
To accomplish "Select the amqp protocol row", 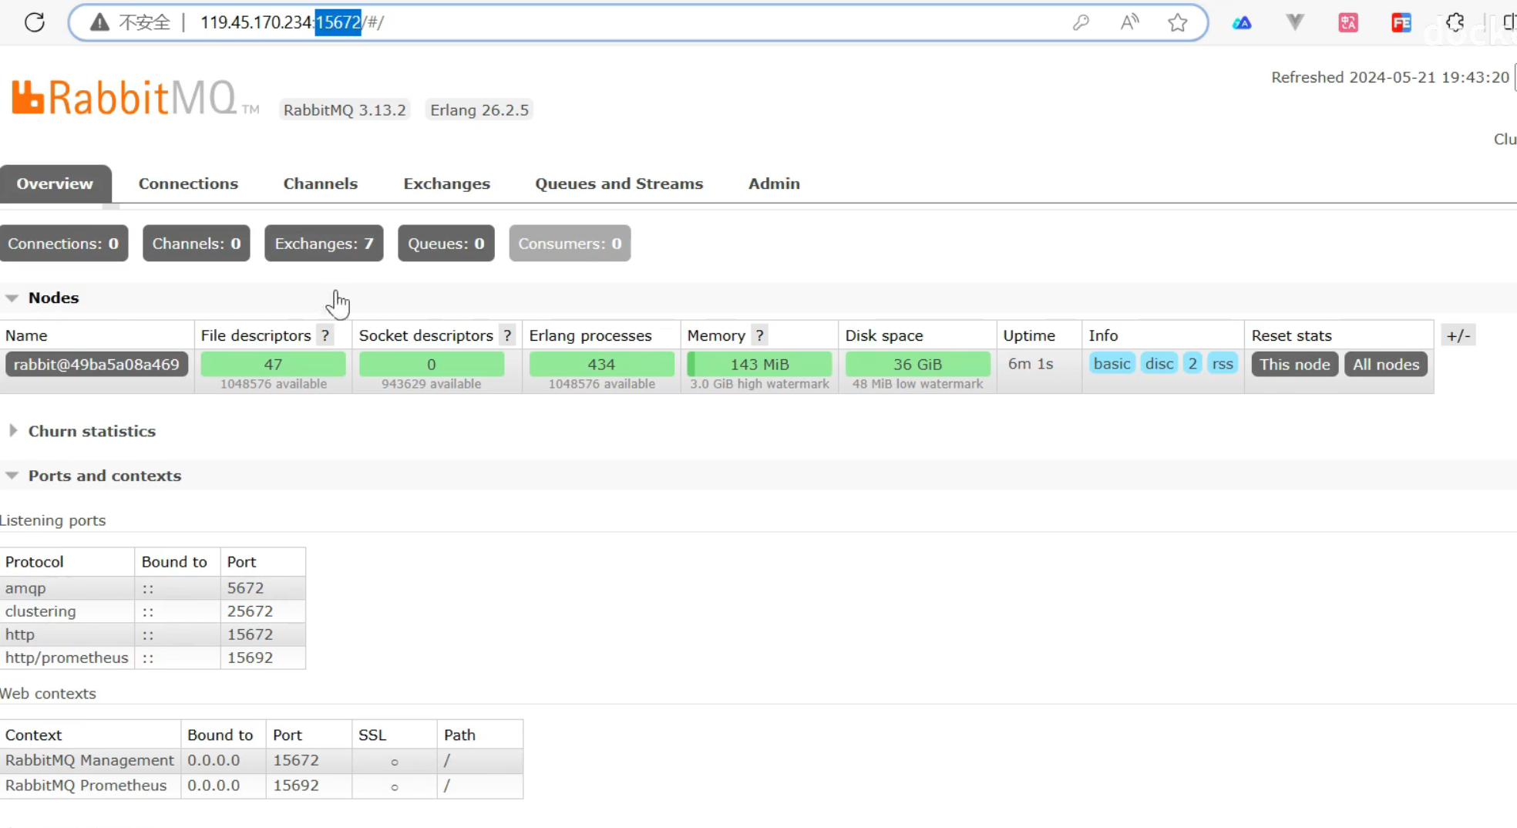I will tap(153, 588).
